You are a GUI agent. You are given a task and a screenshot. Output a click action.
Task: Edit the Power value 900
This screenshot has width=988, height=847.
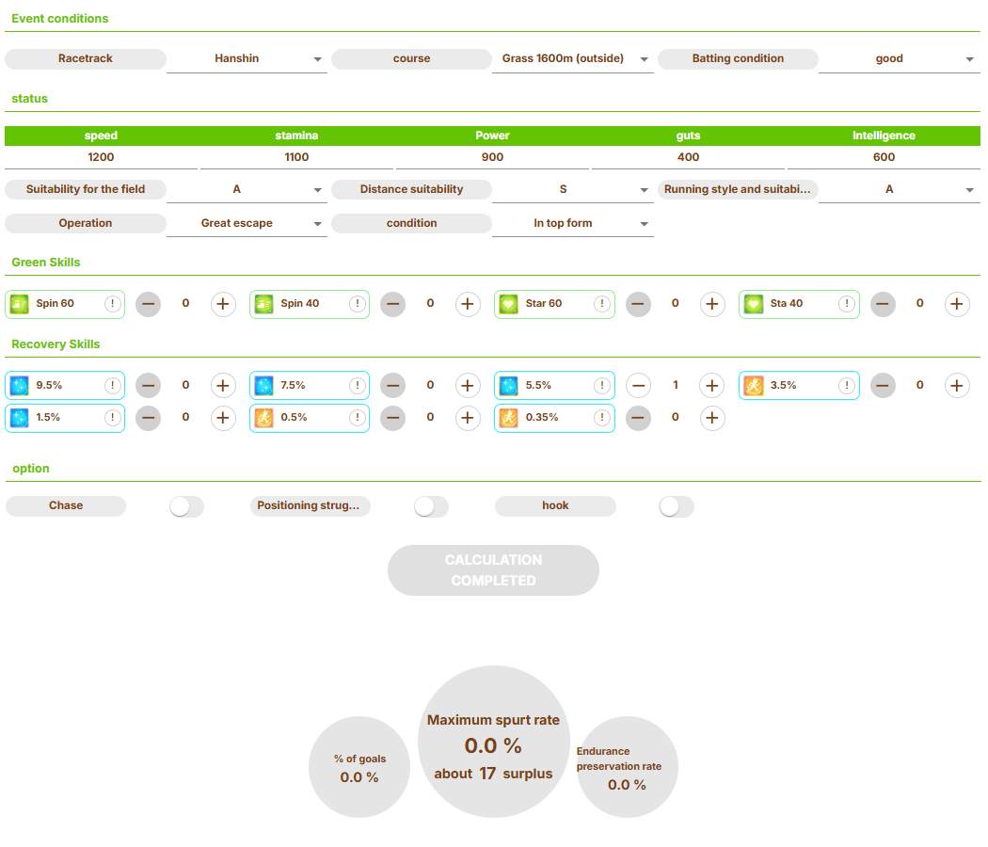click(x=492, y=157)
